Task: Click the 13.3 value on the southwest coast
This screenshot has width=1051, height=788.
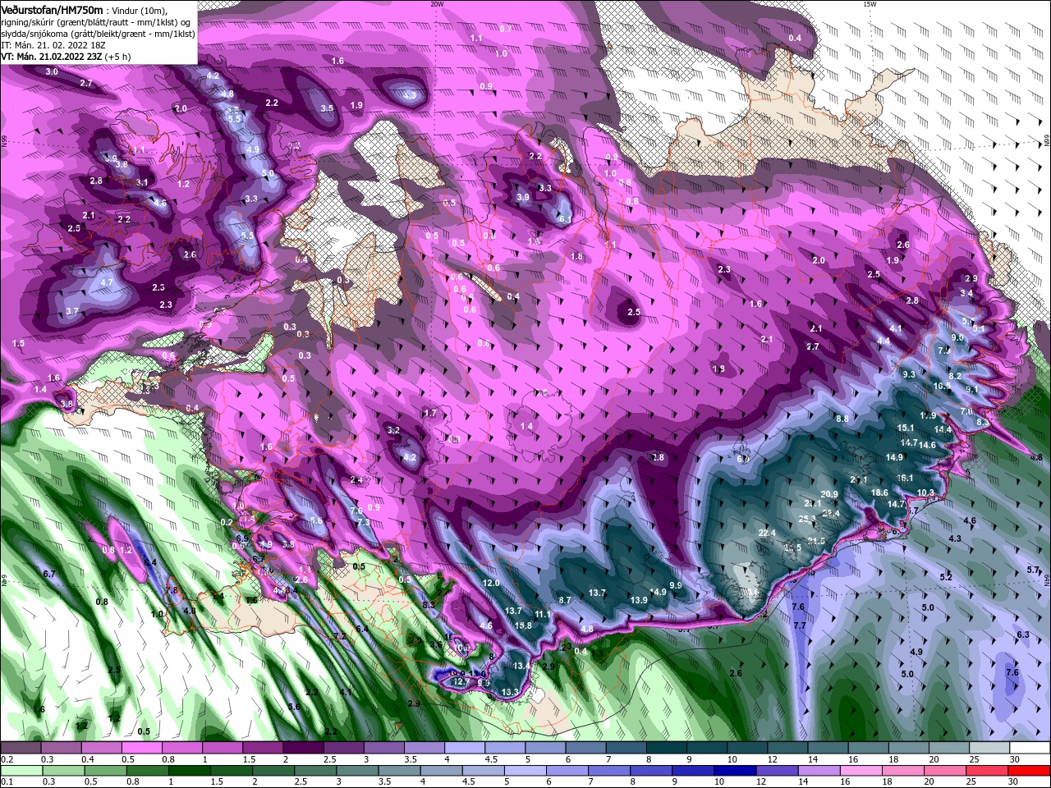Action: [510, 692]
